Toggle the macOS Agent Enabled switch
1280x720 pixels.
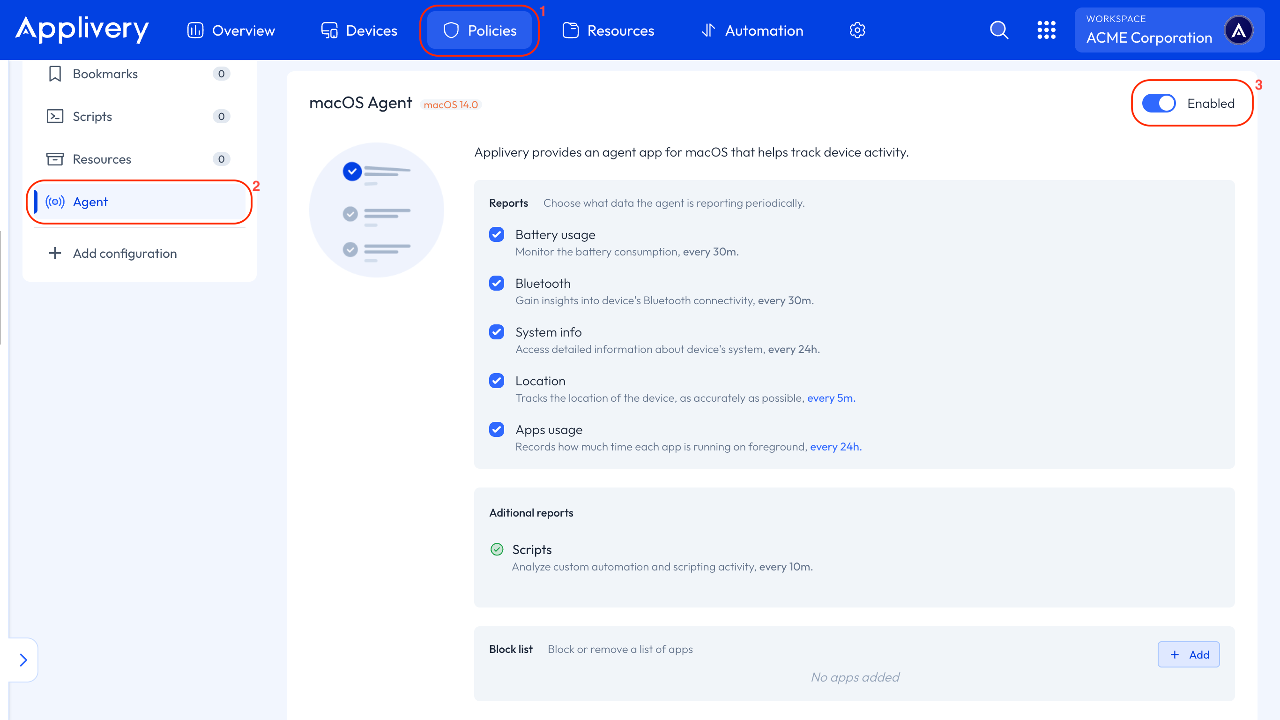click(x=1159, y=104)
